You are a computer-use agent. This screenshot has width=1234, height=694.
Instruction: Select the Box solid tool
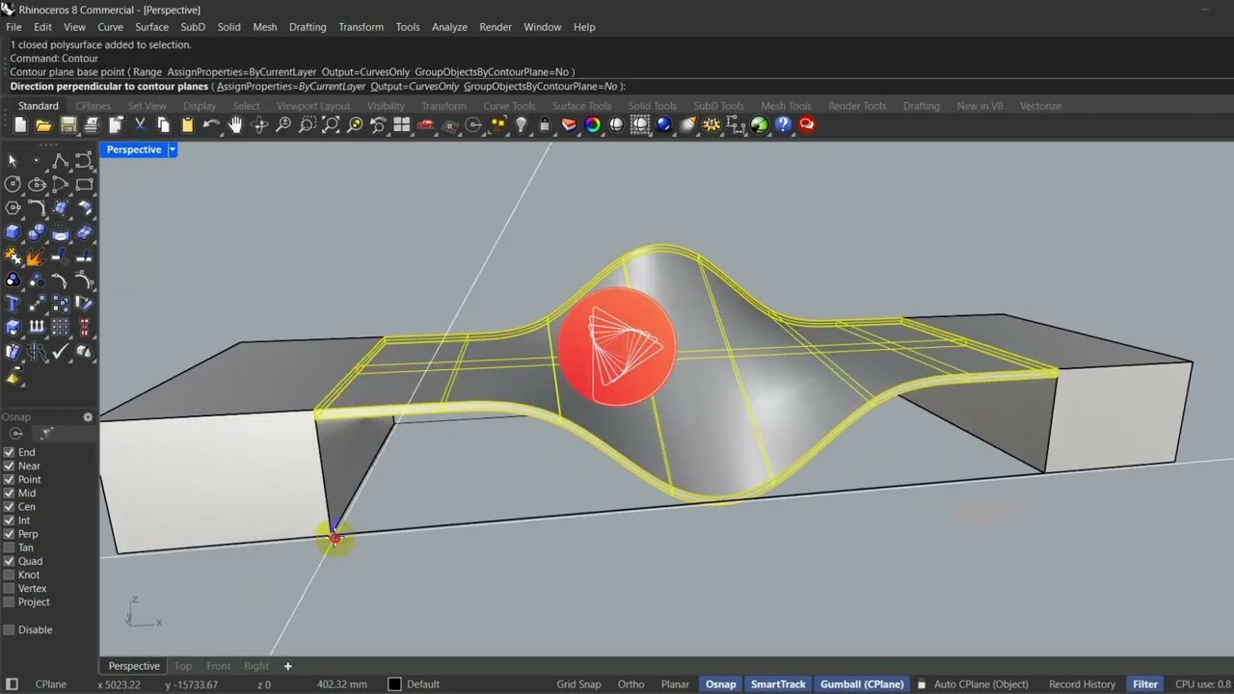(x=13, y=232)
